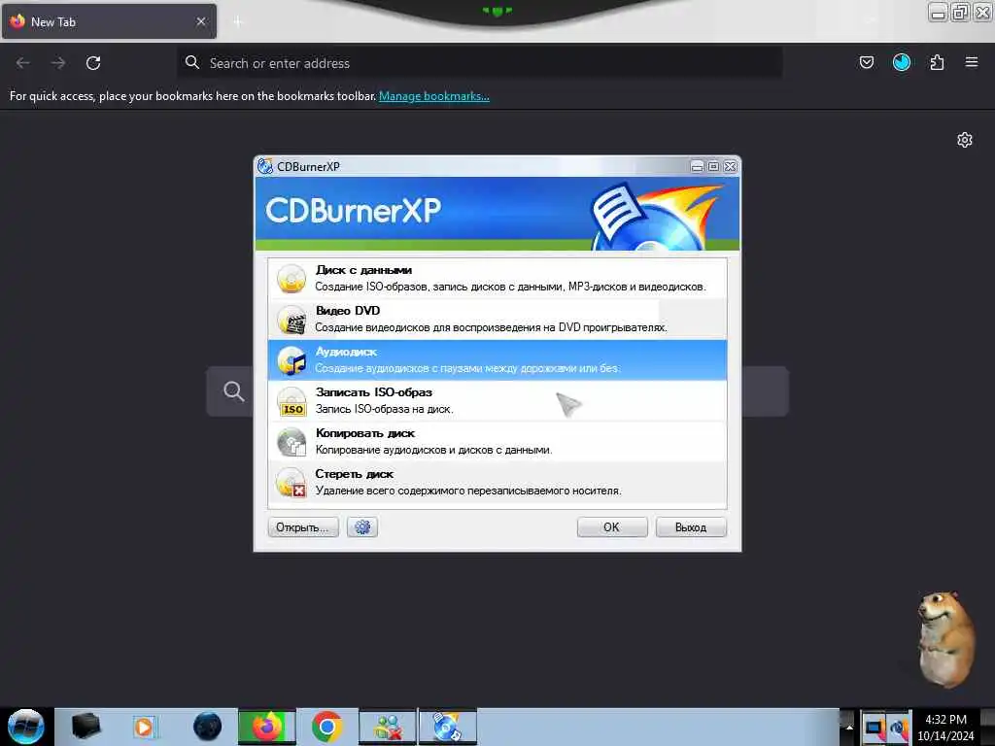The height and width of the screenshot is (746, 995).
Task: Open Google Chrome from the taskbar
Action: pyautogui.click(x=326, y=727)
